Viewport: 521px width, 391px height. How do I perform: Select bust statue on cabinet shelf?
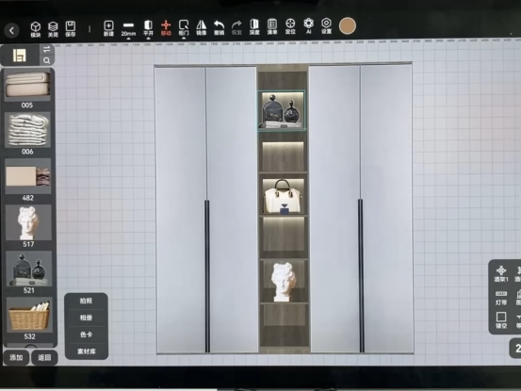pyautogui.click(x=284, y=282)
